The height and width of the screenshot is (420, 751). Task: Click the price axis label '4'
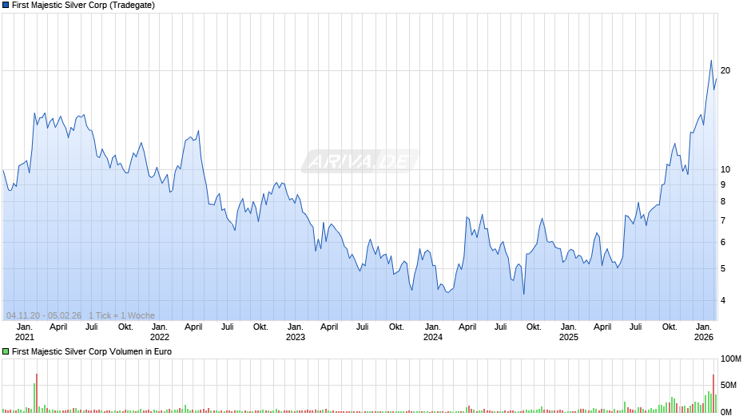pos(723,300)
